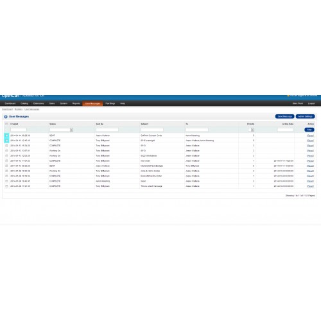
Task: Click the Admin Settings button
Action: [x=305, y=116]
